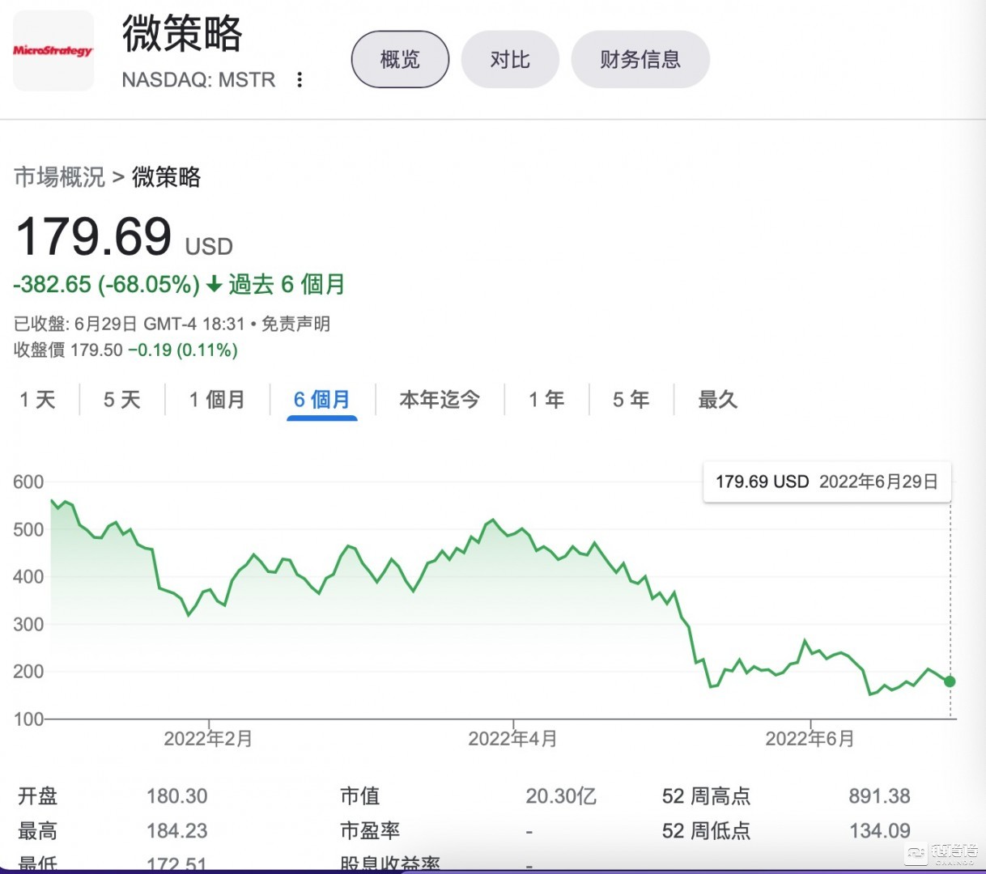Switch to the 对比 comparison tab
986x874 pixels.
pyautogui.click(x=509, y=58)
